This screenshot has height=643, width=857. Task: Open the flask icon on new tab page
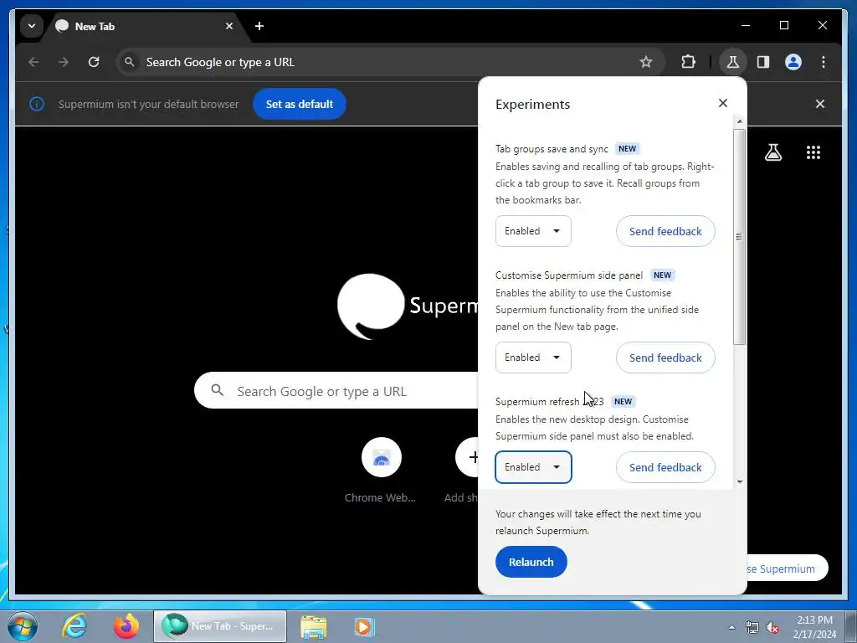(x=772, y=152)
